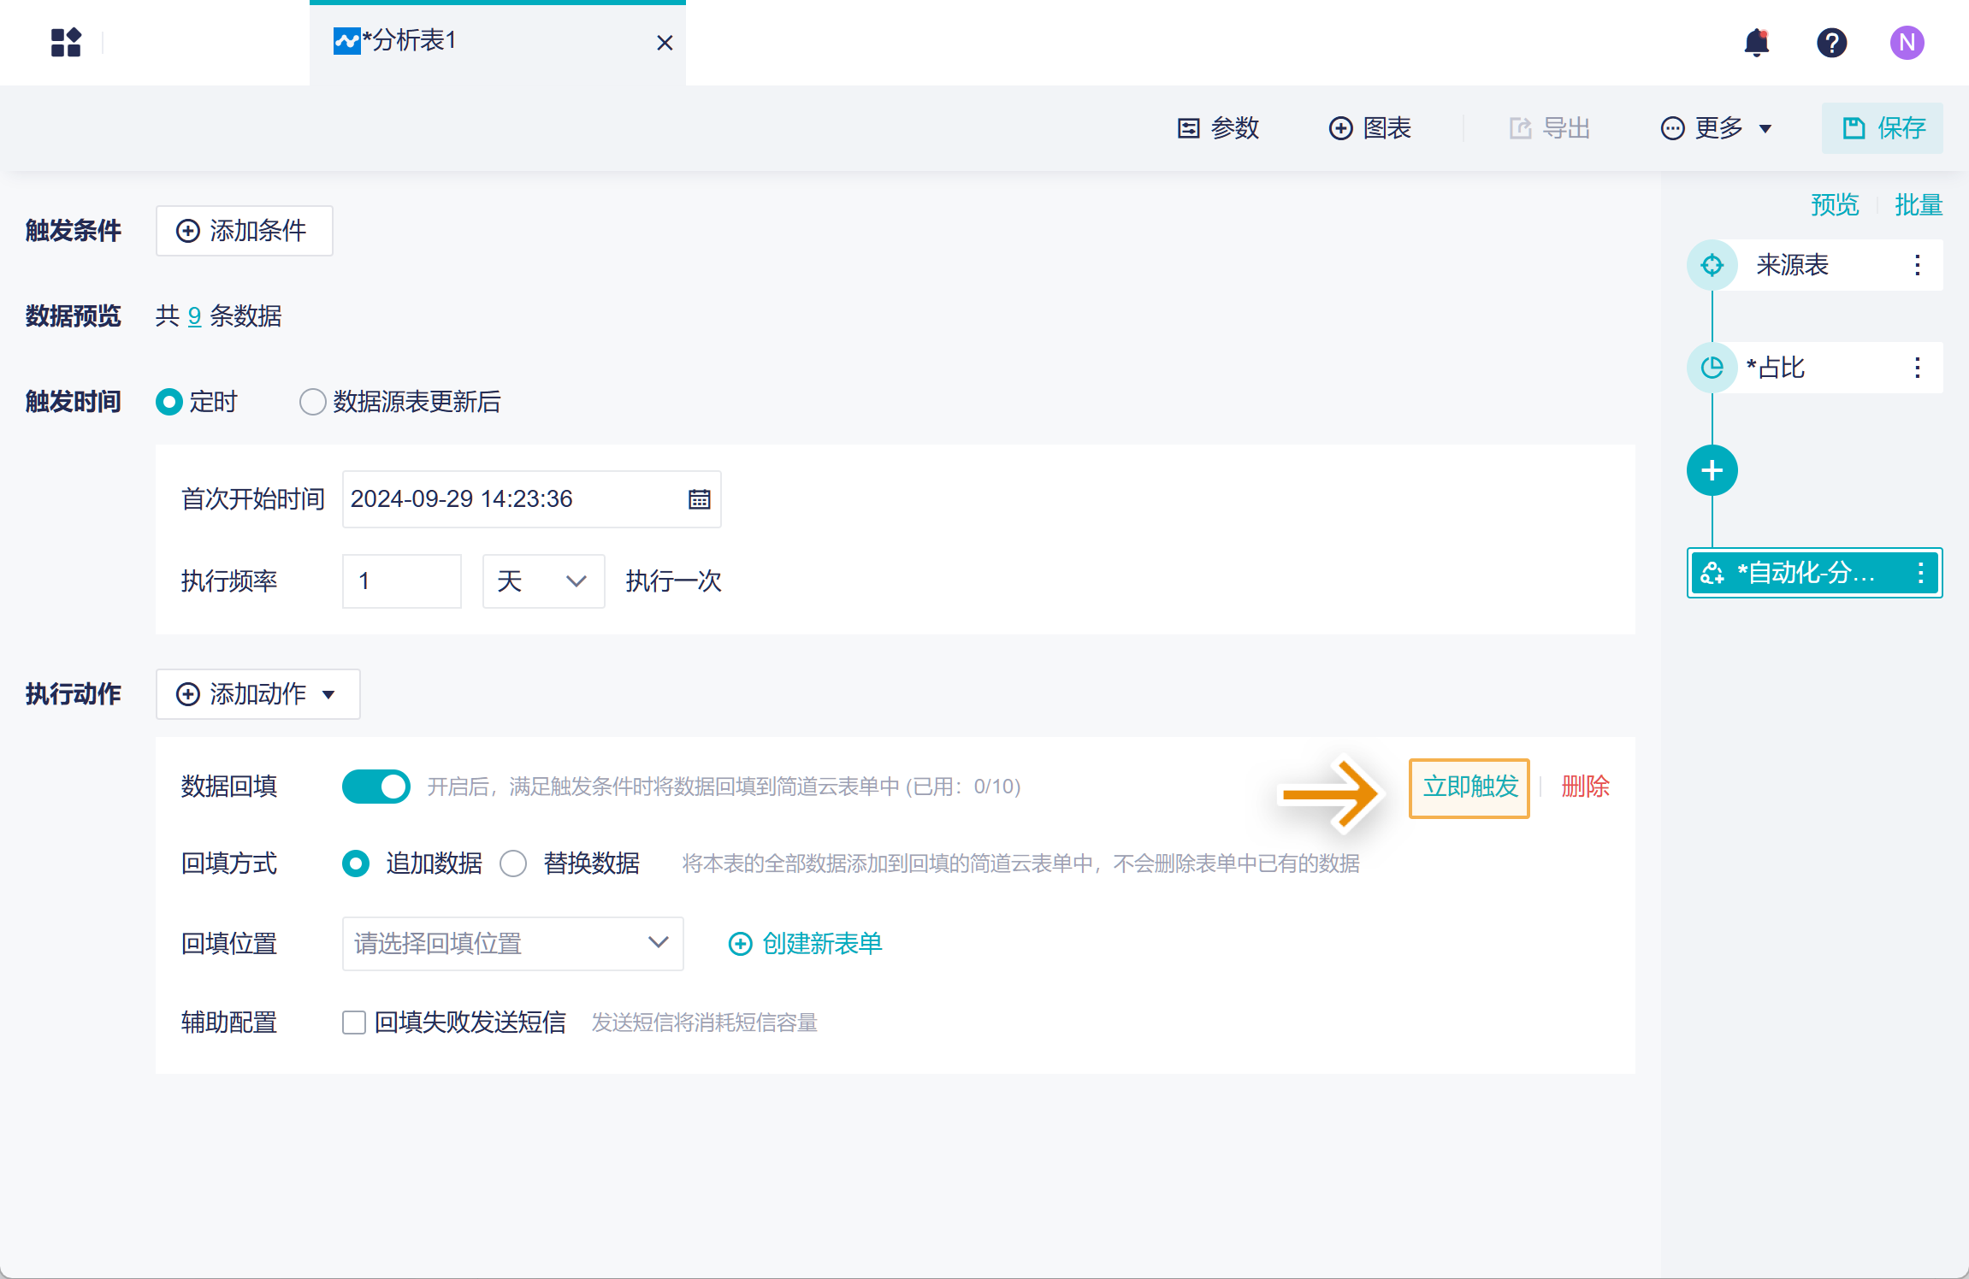Click the notification bell icon

[x=1756, y=43]
